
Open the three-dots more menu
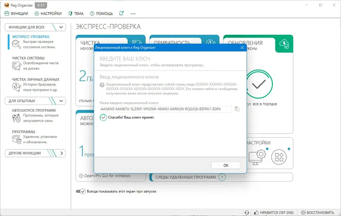pyautogui.click(x=133, y=14)
